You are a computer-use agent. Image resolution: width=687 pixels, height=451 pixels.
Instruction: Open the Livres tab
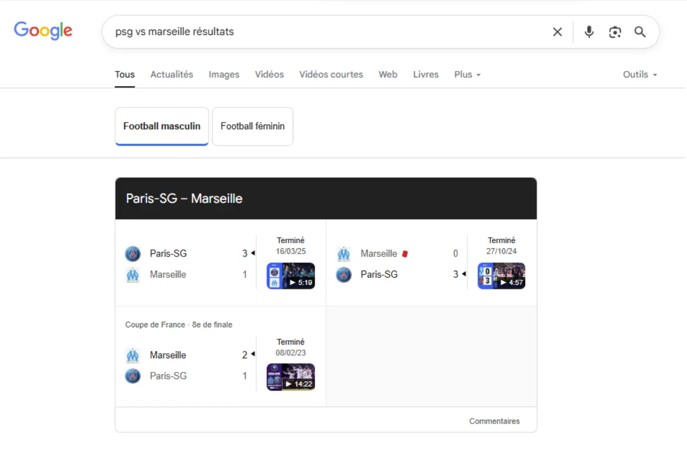click(x=426, y=74)
